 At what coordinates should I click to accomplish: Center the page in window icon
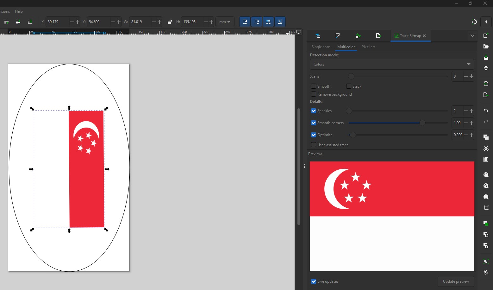click(486, 208)
